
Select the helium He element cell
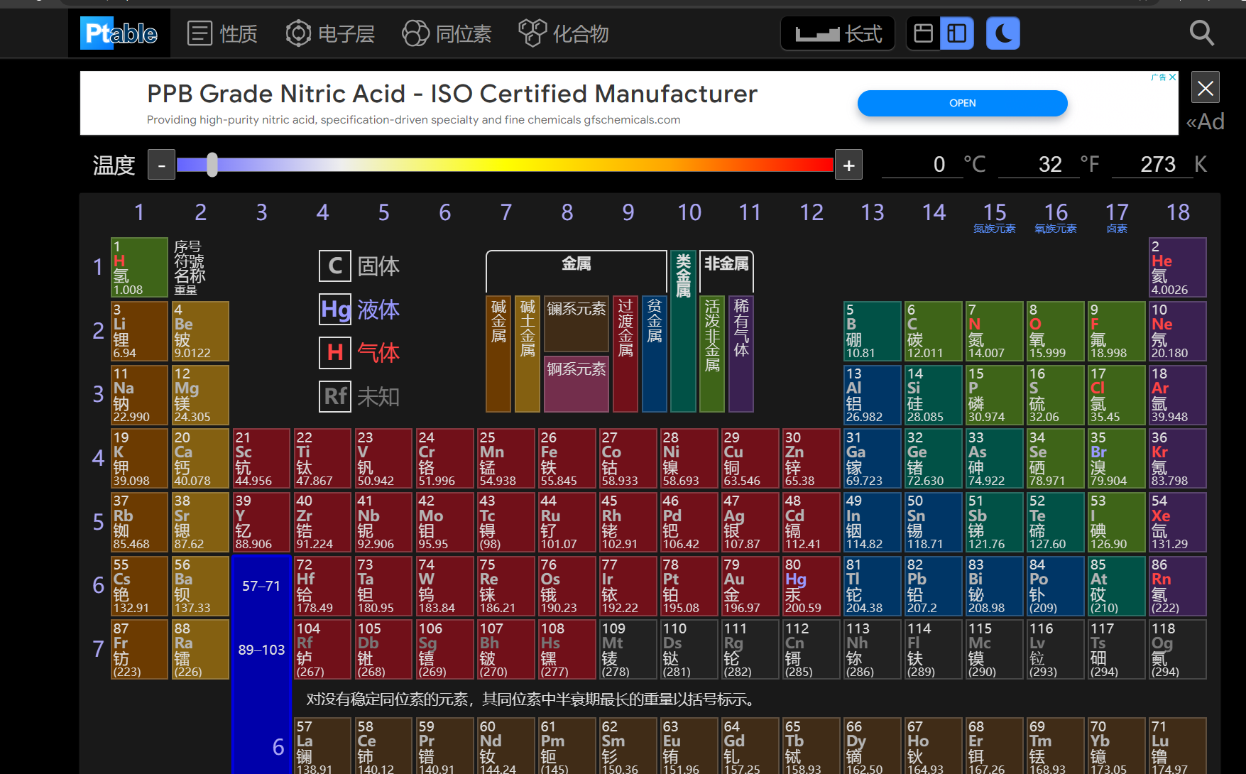pyautogui.click(x=1178, y=267)
